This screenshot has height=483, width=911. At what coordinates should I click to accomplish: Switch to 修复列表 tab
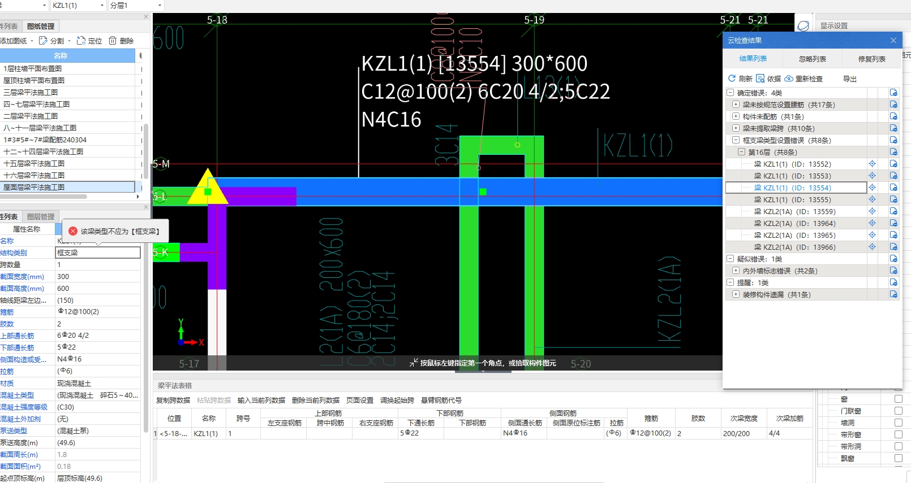pos(872,59)
